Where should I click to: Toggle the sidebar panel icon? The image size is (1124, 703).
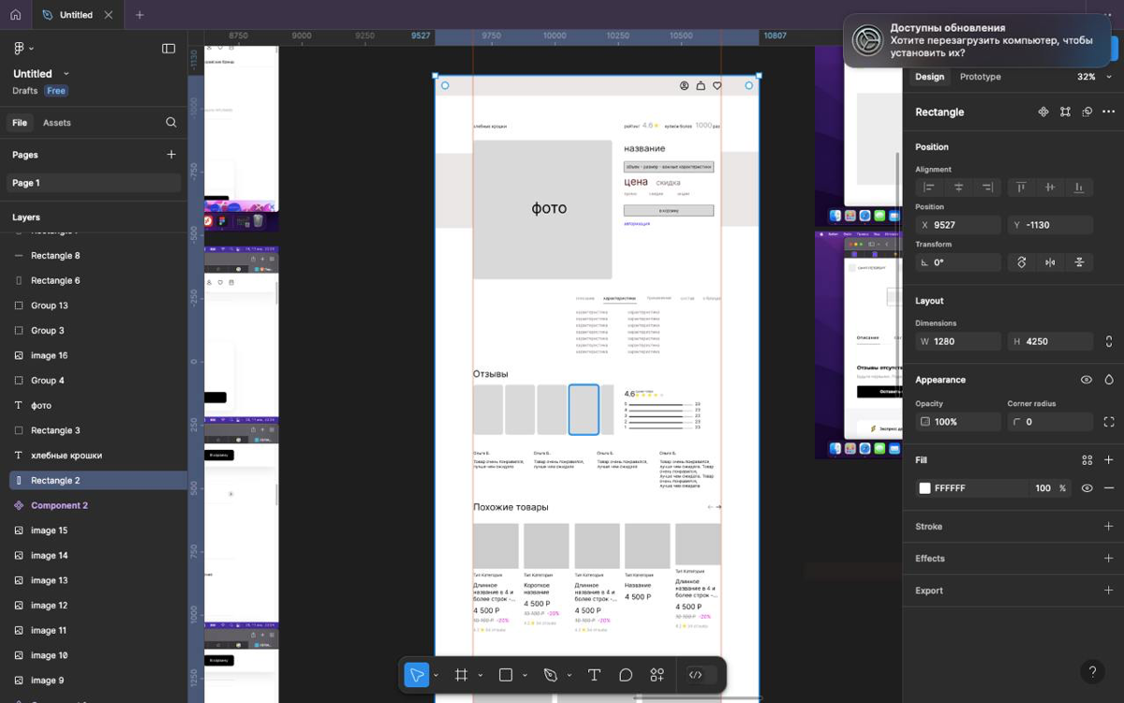169,49
